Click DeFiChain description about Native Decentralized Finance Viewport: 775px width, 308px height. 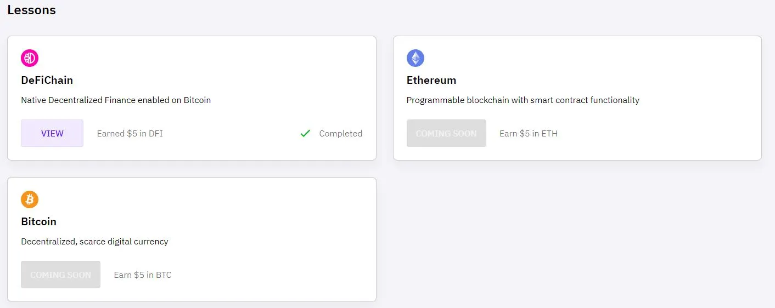116,100
